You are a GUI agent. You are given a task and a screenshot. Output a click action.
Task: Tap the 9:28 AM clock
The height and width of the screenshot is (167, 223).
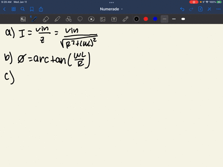[7, 2]
